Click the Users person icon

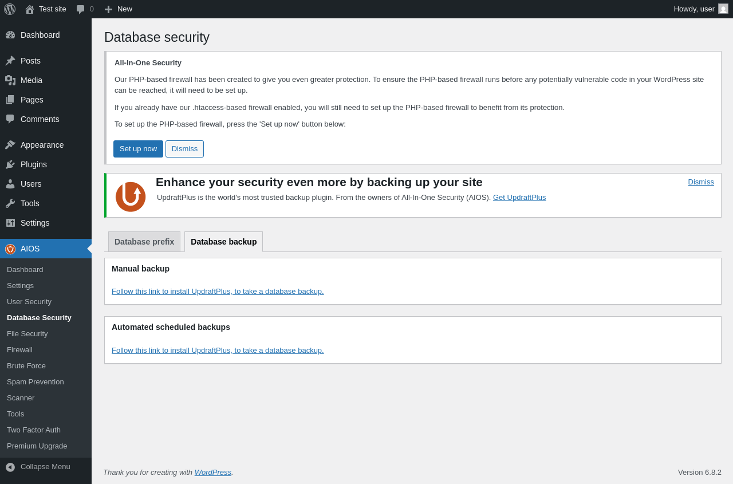10,184
